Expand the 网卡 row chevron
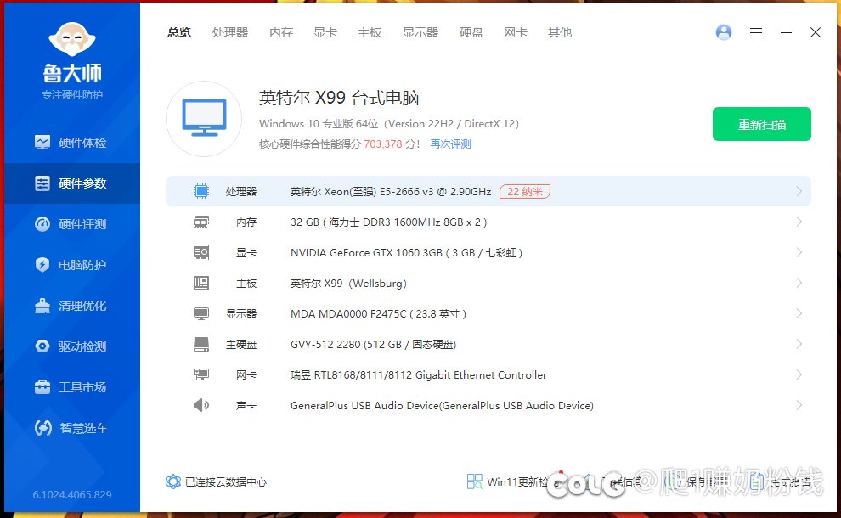 pyautogui.click(x=799, y=374)
